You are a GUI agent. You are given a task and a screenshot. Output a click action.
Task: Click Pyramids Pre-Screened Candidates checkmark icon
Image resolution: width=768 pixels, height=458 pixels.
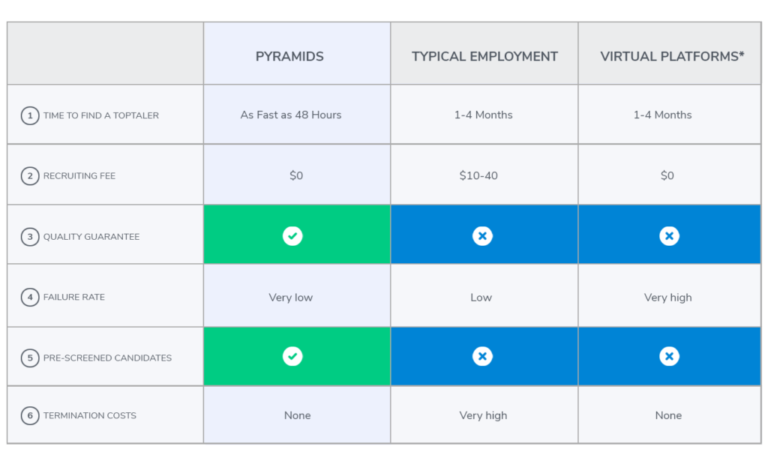click(x=292, y=356)
